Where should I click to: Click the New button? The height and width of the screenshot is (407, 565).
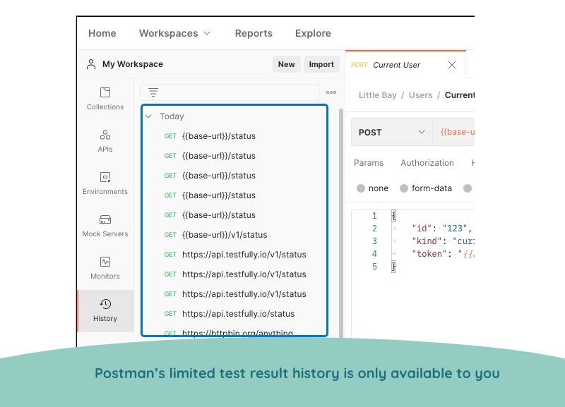tap(287, 64)
